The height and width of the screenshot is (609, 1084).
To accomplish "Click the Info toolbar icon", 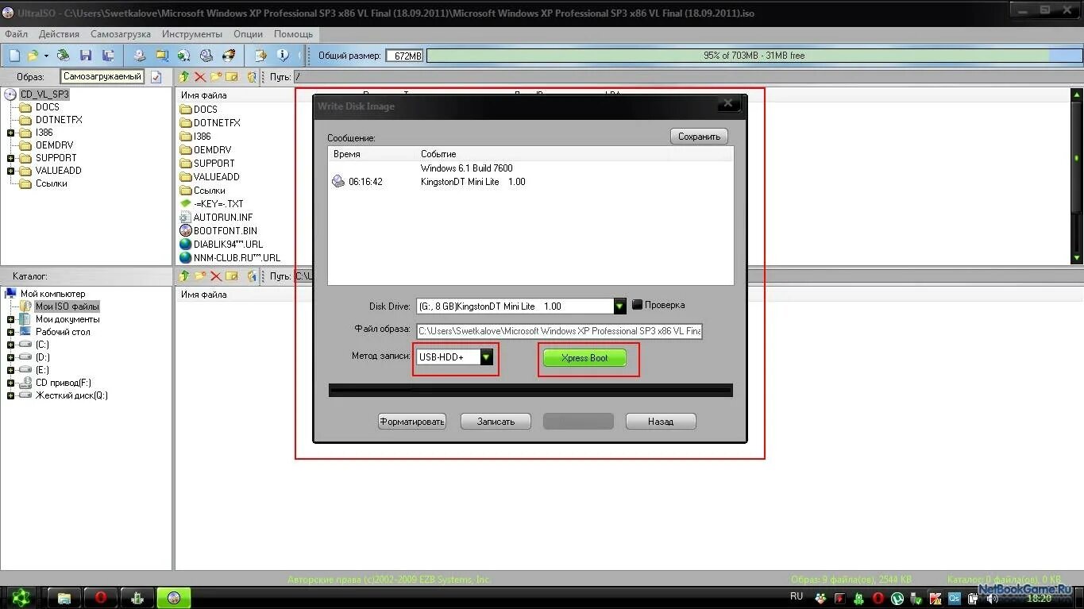I will point(283,56).
